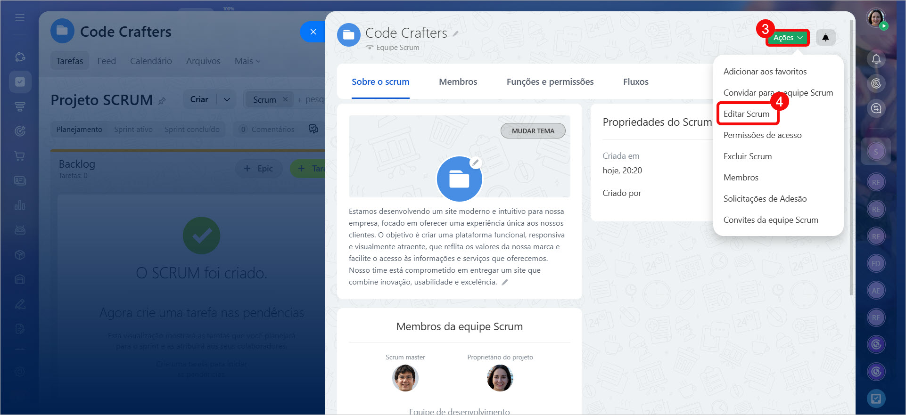Switch to the Membros tab

[458, 81]
